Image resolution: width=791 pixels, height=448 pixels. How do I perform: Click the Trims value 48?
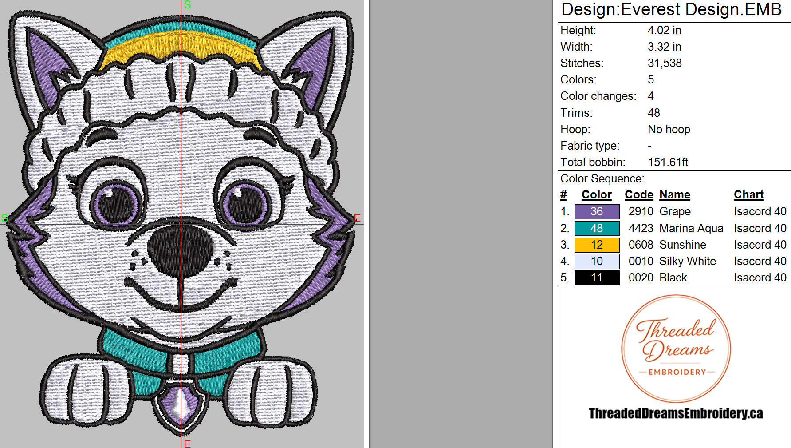(654, 113)
